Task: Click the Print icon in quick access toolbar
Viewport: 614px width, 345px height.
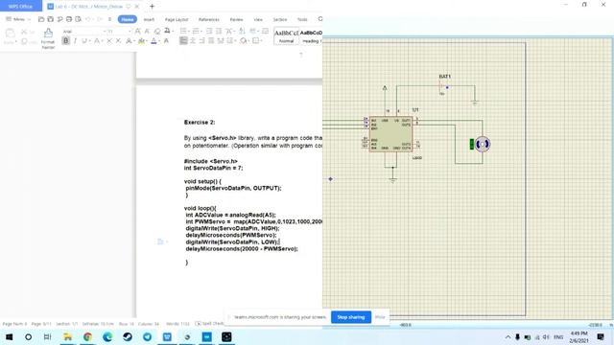Action: tap(69, 19)
